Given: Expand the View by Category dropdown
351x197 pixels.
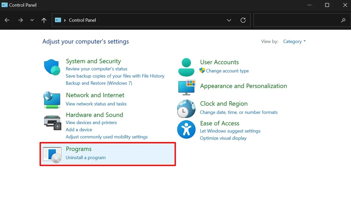Looking at the screenshot, I should [294, 41].
